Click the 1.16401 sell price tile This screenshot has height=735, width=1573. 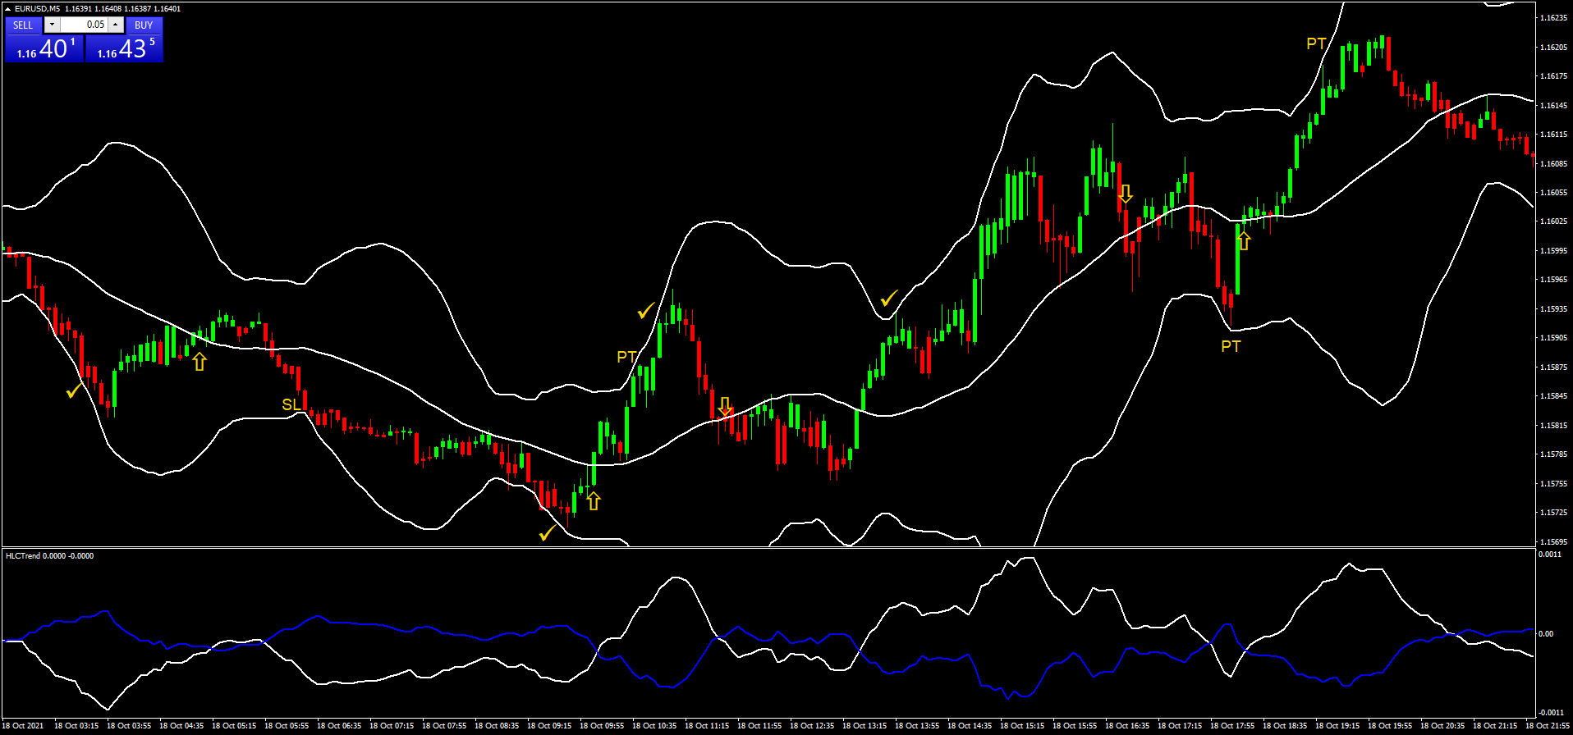coord(44,49)
